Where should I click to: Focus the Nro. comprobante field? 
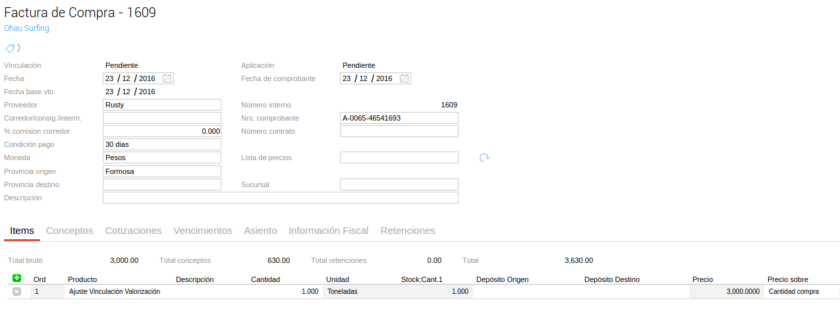[399, 118]
